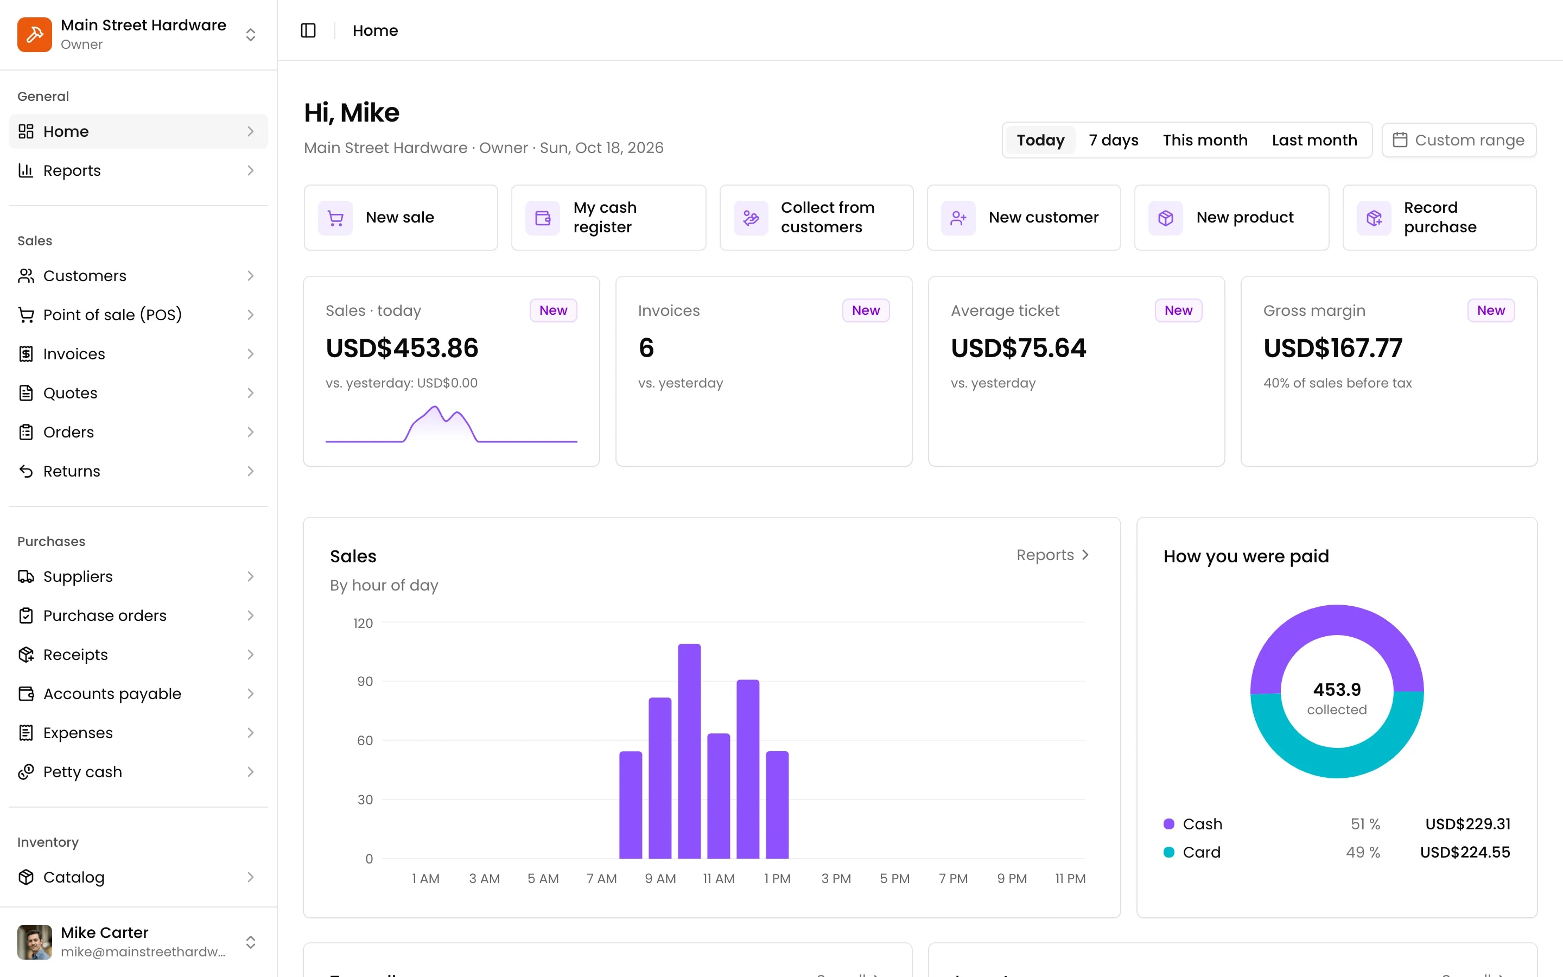The width and height of the screenshot is (1563, 977).
Task: Open Reports in the sidebar
Action: (x=138, y=170)
